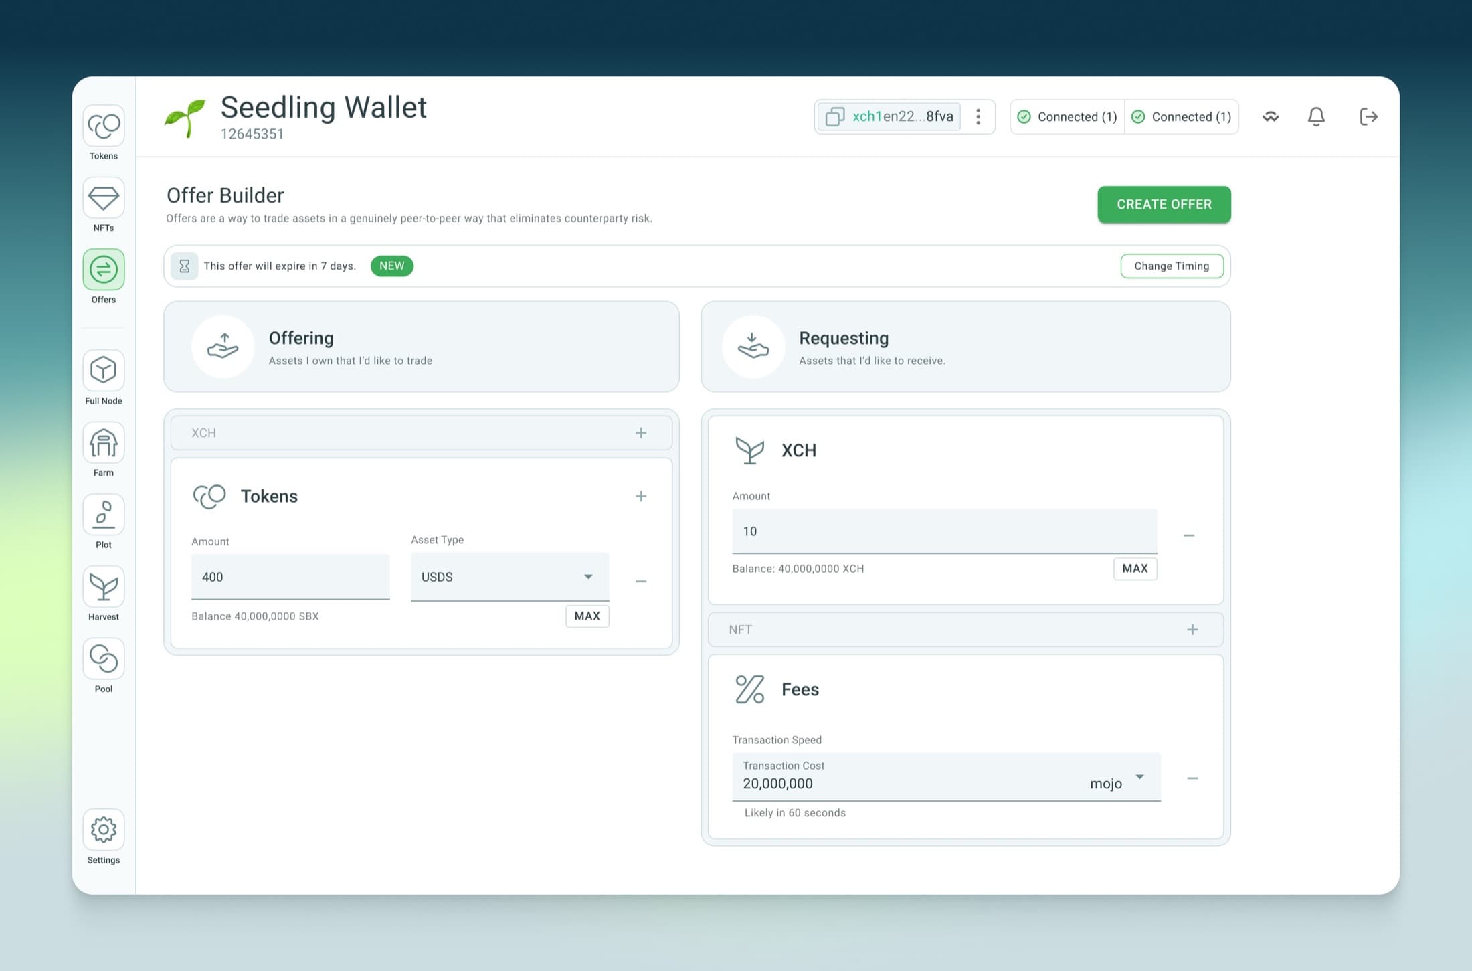1472x971 pixels.
Task: Open the NFTs sidebar section
Action: (103, 197)
